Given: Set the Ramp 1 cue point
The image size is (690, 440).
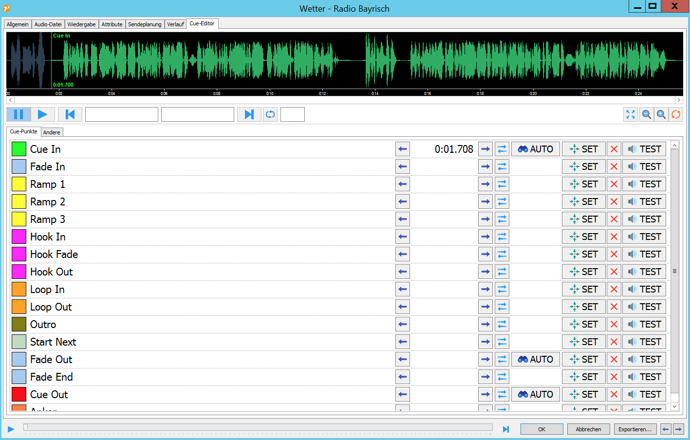Looking at the screenshot, I should tap(583, 184).
